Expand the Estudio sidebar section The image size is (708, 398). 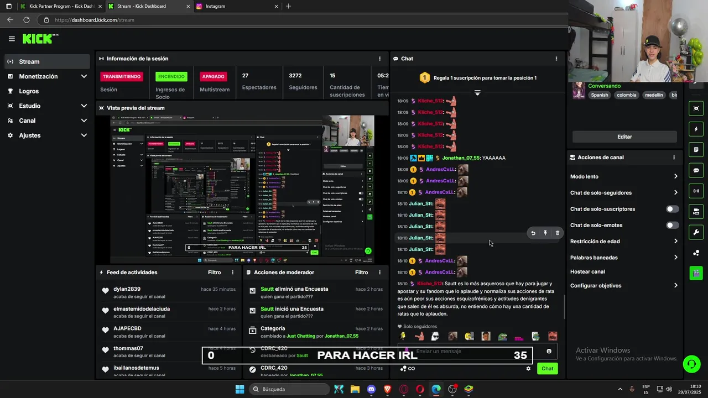pyautogui.click(x=46, y=106)
